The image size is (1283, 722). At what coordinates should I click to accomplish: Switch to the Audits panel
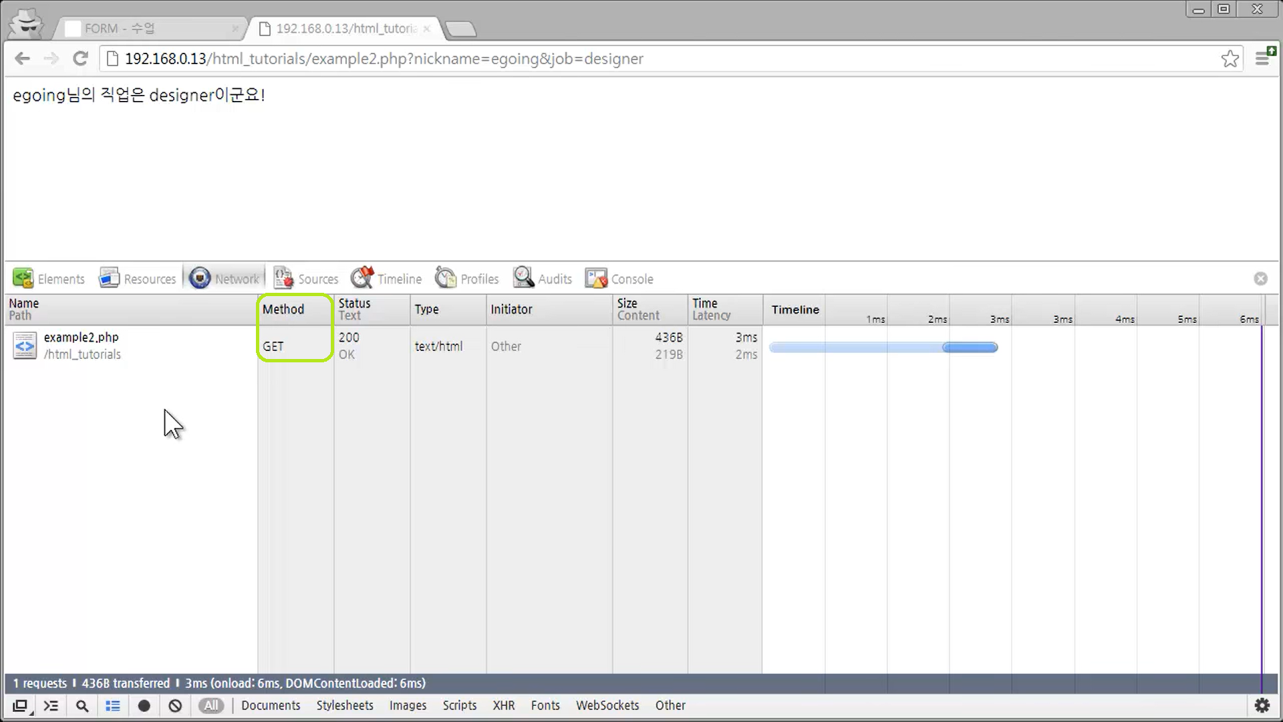[x=543, y=279]
